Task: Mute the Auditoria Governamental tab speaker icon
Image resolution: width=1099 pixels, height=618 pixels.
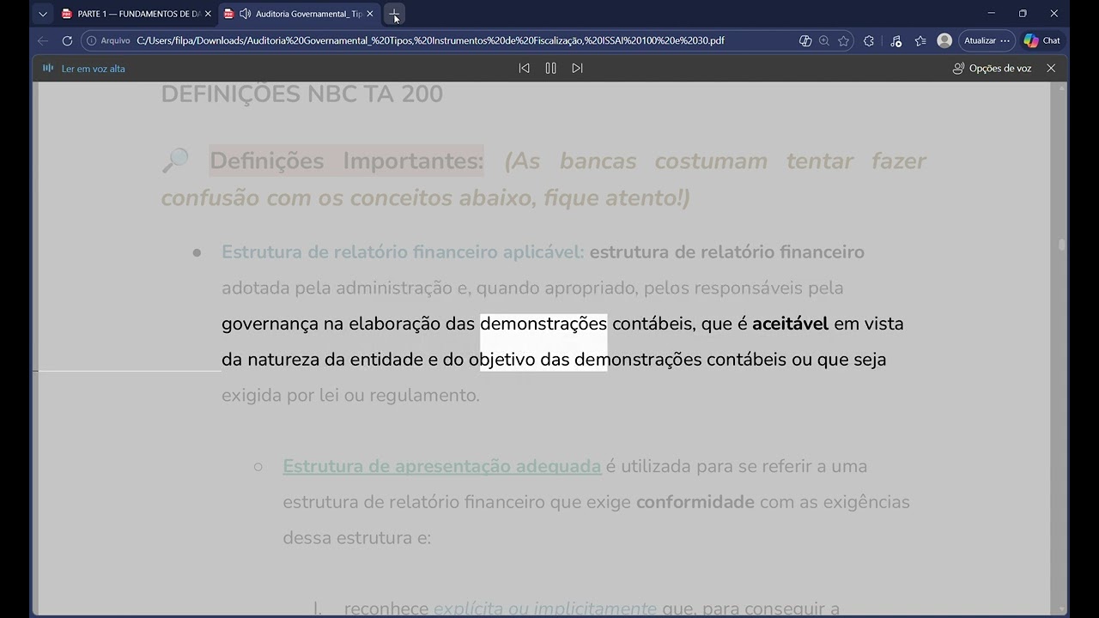Action: (246, 14)
